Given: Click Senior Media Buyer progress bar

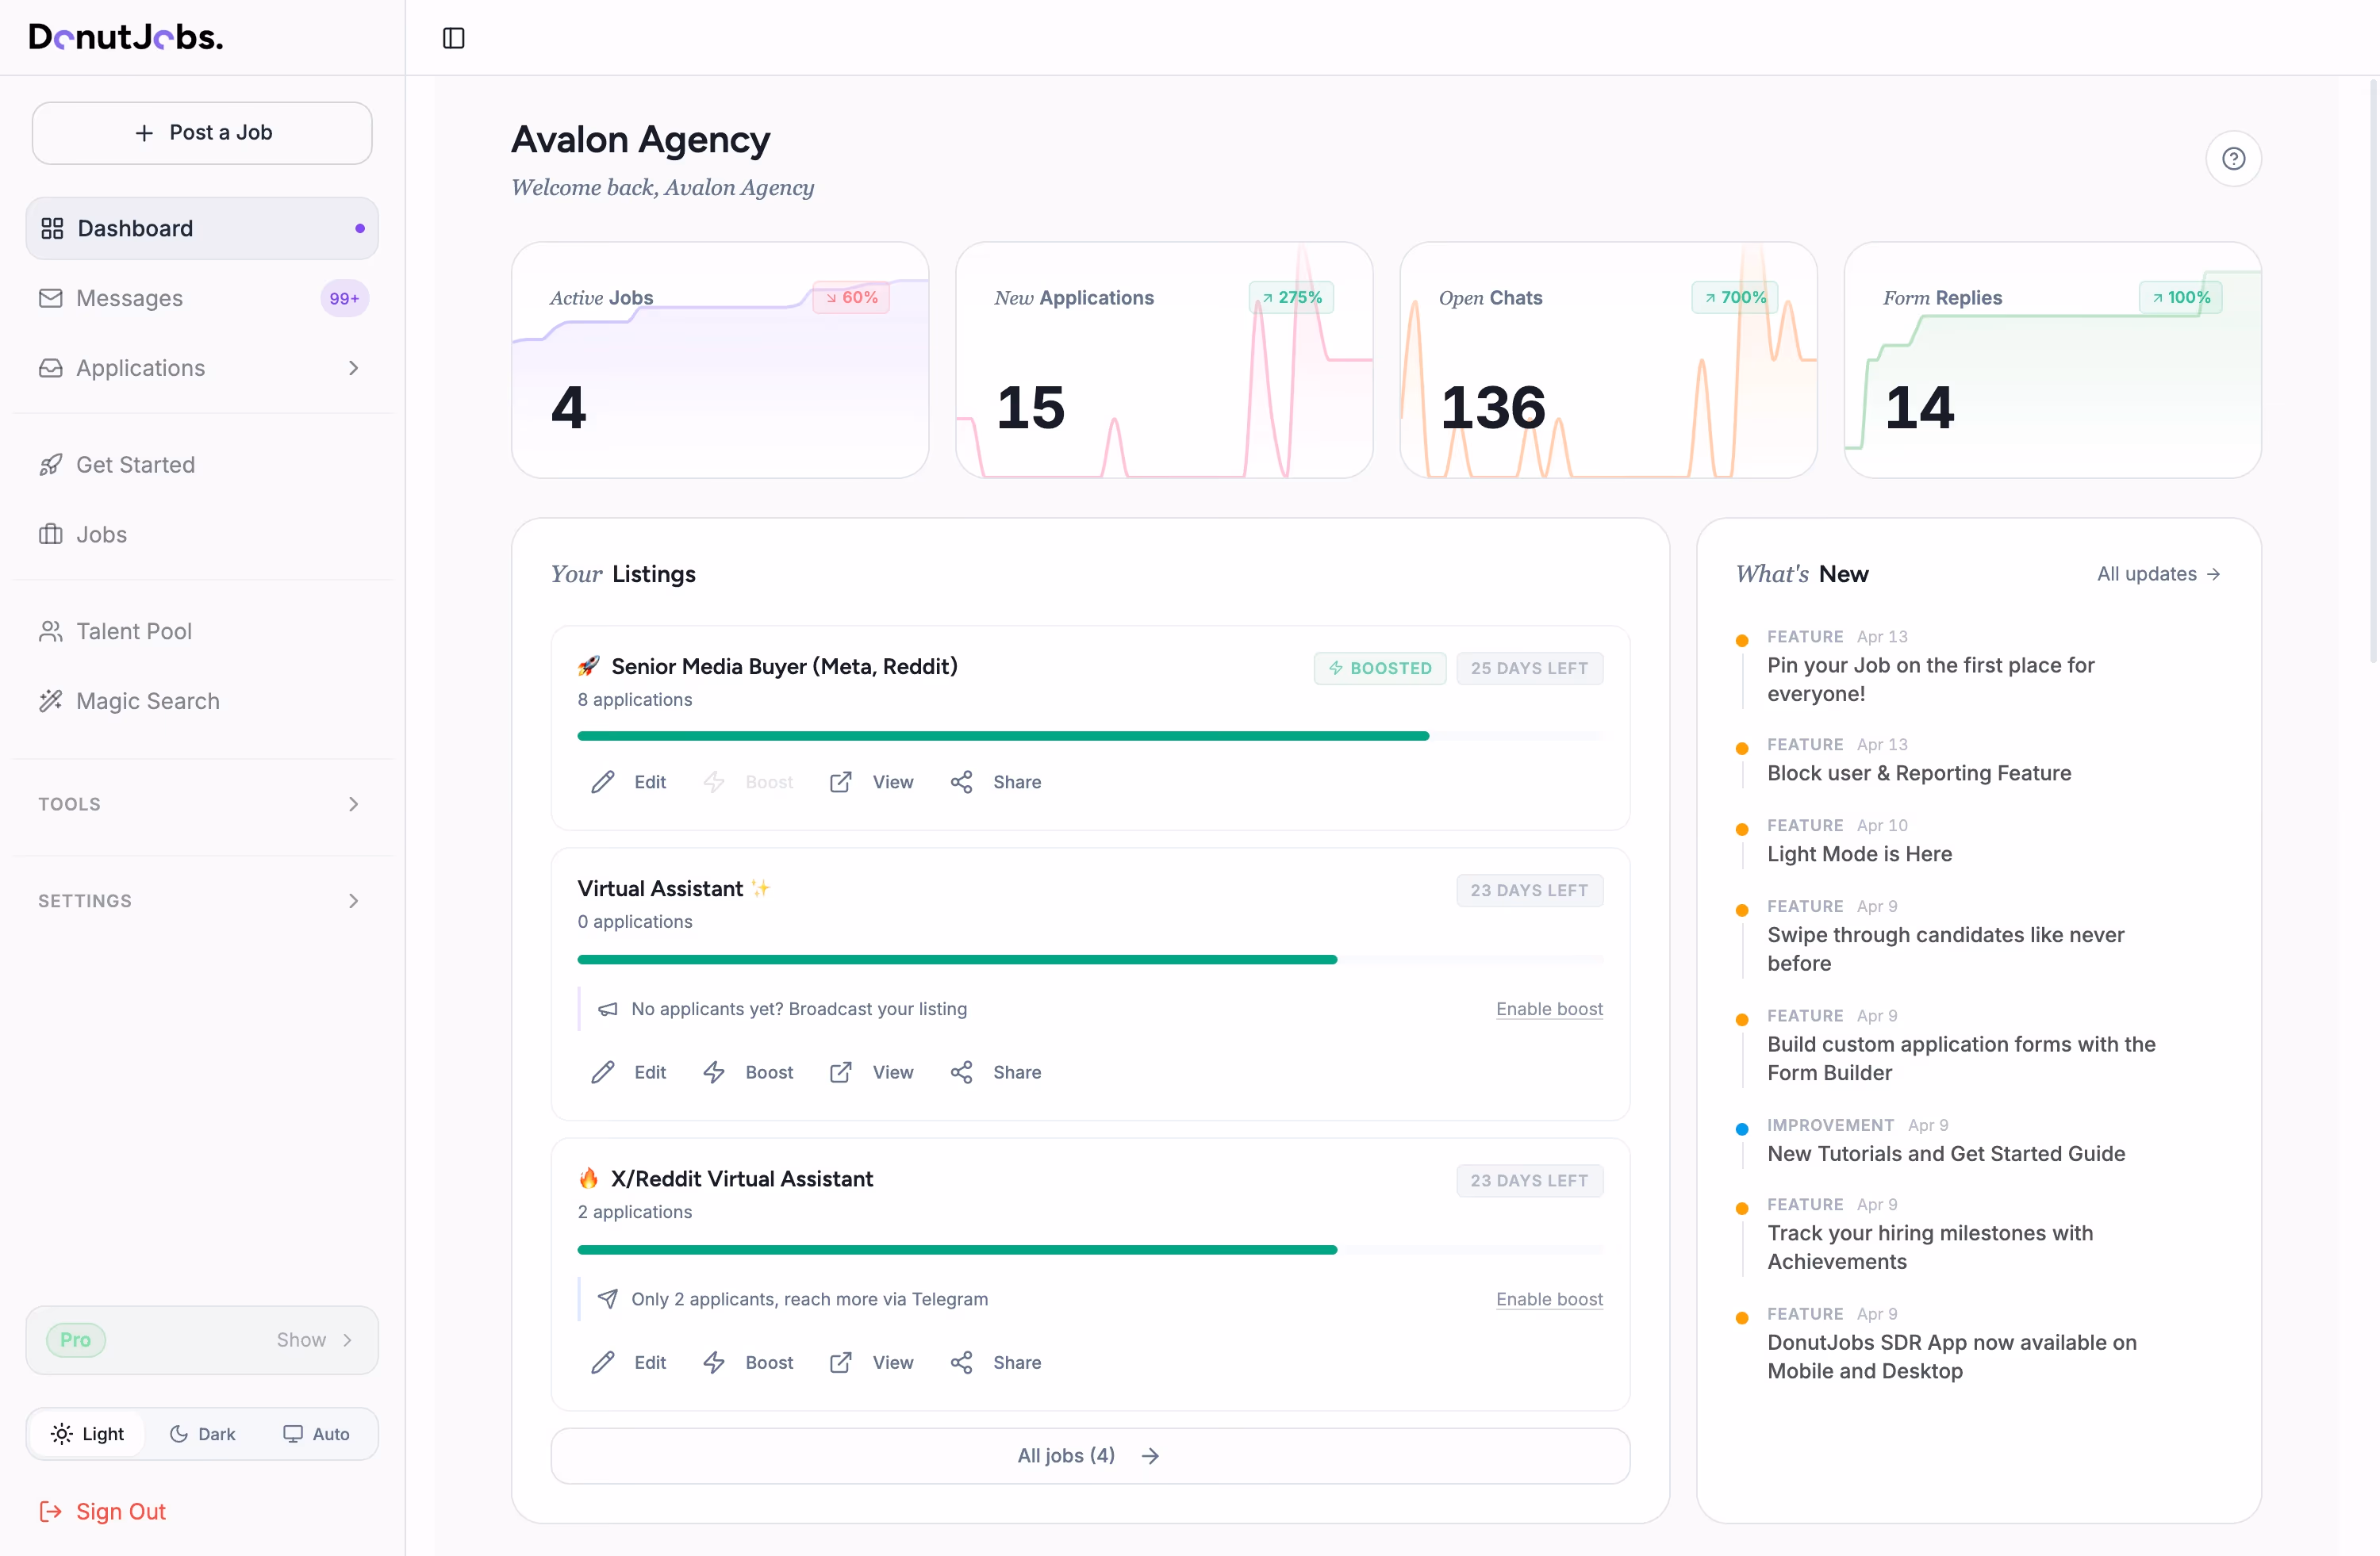Looking at the screenshot, I should (x=1090, y=735).
